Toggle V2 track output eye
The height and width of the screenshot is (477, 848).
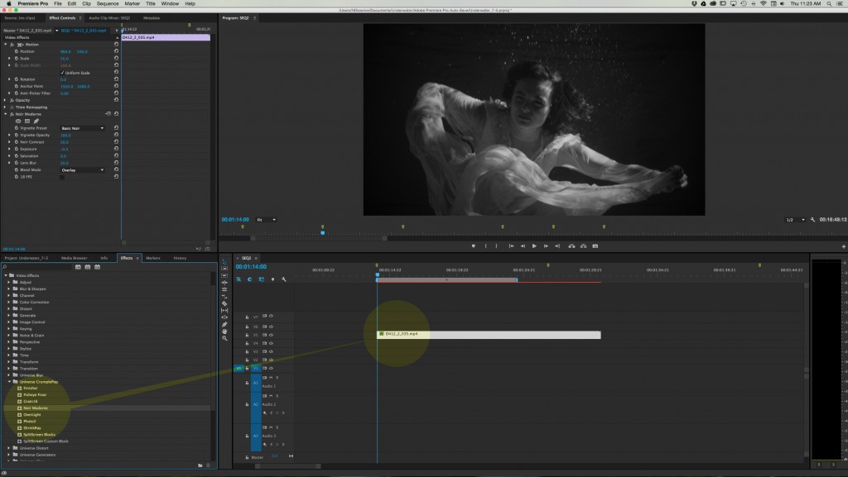click(x=271, y=360)
